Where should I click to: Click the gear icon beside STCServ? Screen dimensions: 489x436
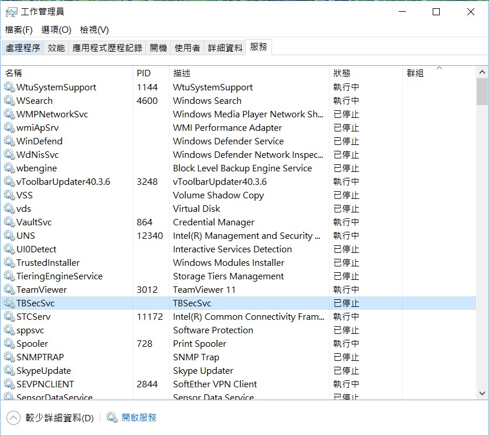9,316
